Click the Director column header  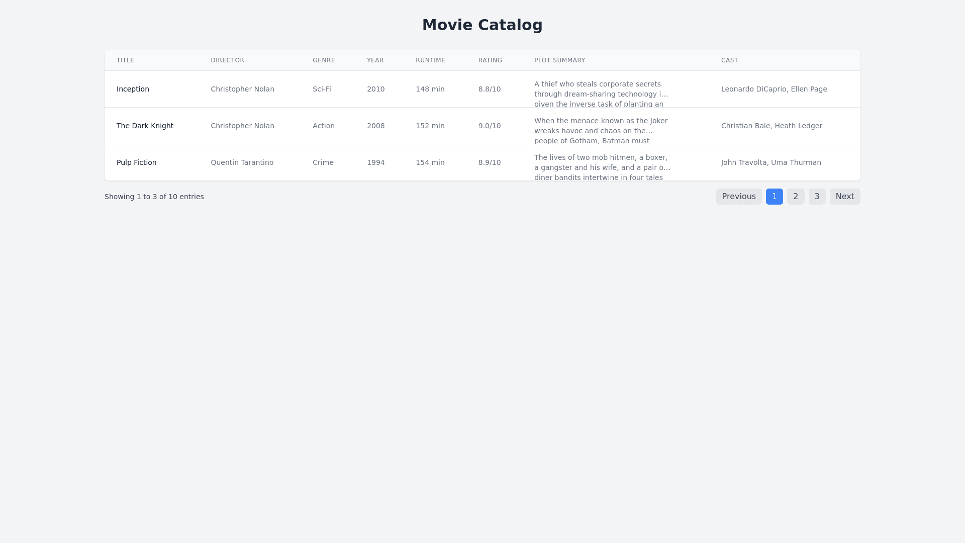click(227, 60)
